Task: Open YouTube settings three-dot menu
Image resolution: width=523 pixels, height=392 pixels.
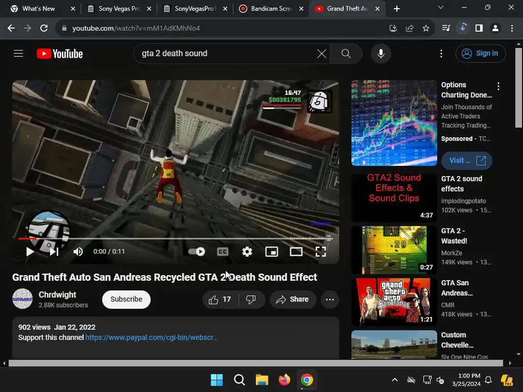Action: 441,53
